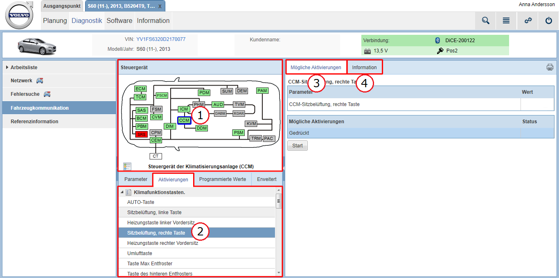Open the control unit legend icon
Screen dimensions: 559x278
pyautogui.click(x=127, y=166)
